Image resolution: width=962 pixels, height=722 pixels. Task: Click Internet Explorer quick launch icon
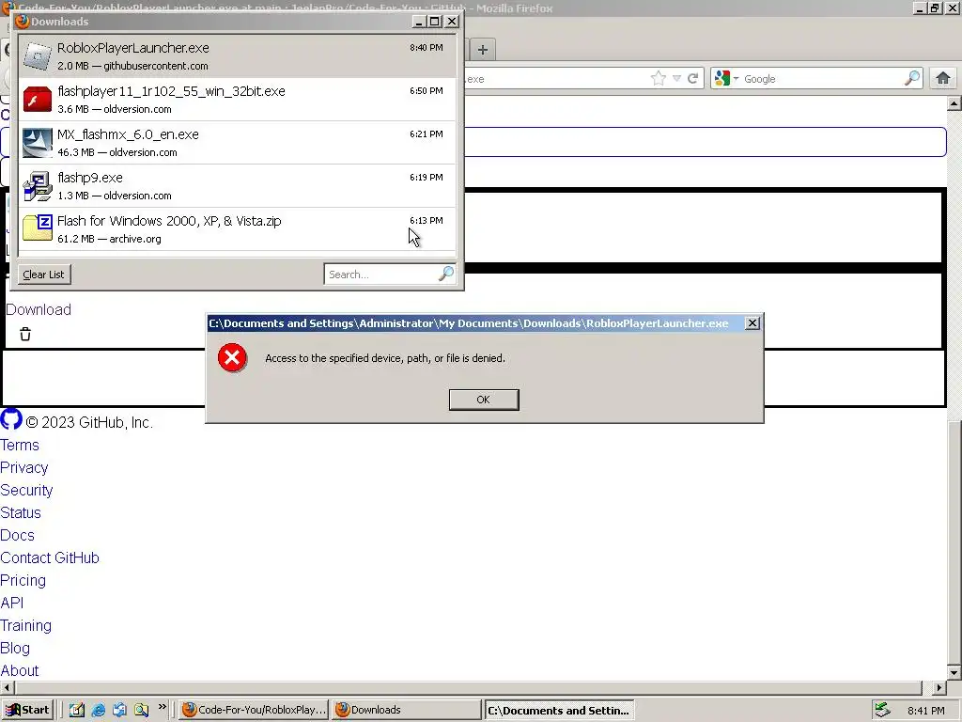coord(98,710)
